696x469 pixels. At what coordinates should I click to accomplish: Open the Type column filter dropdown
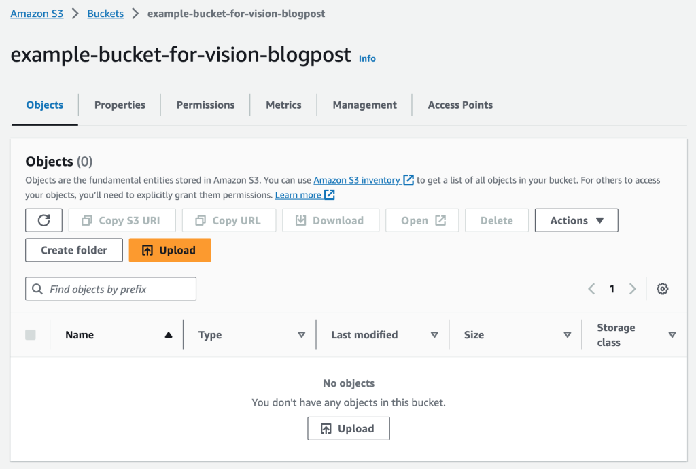301,334
